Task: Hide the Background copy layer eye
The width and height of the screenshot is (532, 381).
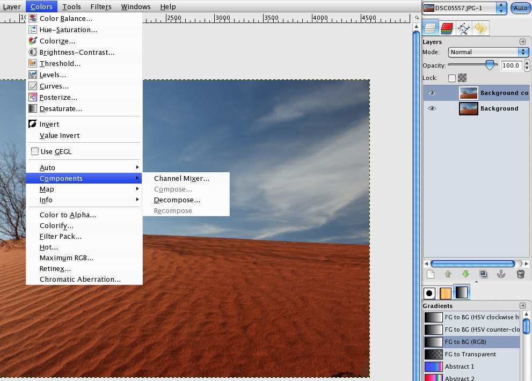Action: point(432,93)
